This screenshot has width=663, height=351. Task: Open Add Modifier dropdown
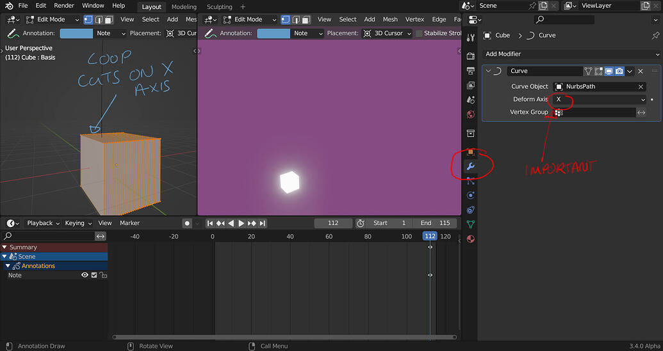571,54
